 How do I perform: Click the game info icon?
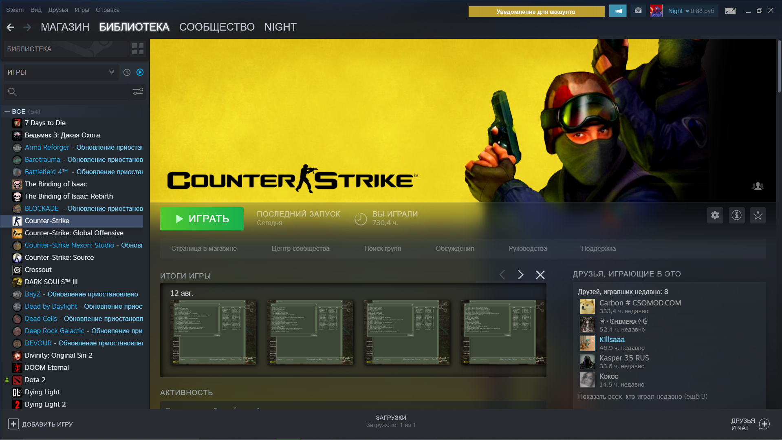click(736, 215)
